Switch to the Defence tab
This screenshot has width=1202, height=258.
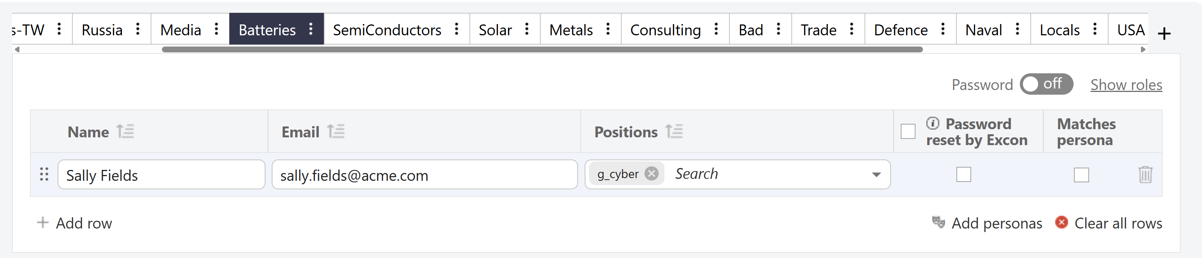click(900, 30)
